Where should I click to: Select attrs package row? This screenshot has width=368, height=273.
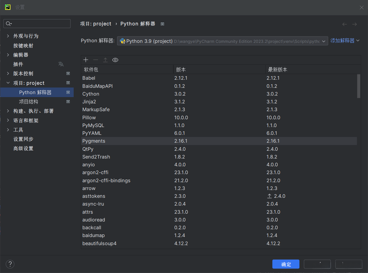219,212
